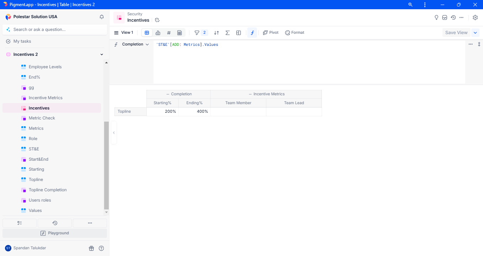Open the Starting list
483x256 pixels.
36,169
